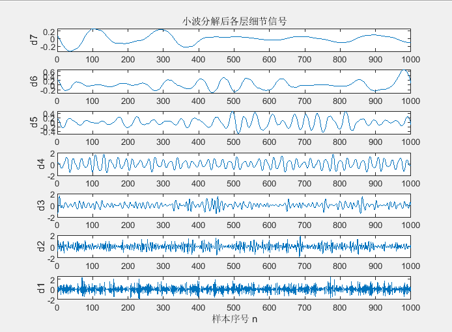The height and width of the screenshot is (332, 452).
Task: Click inside the d4 subplot axes
Action: (234, 164)
